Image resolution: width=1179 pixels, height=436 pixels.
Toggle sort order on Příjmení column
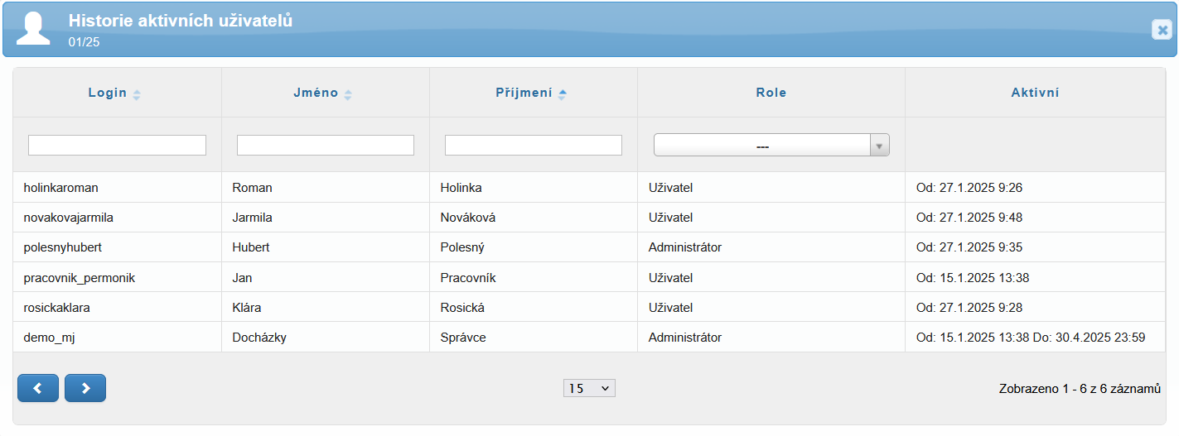[562, 94]
